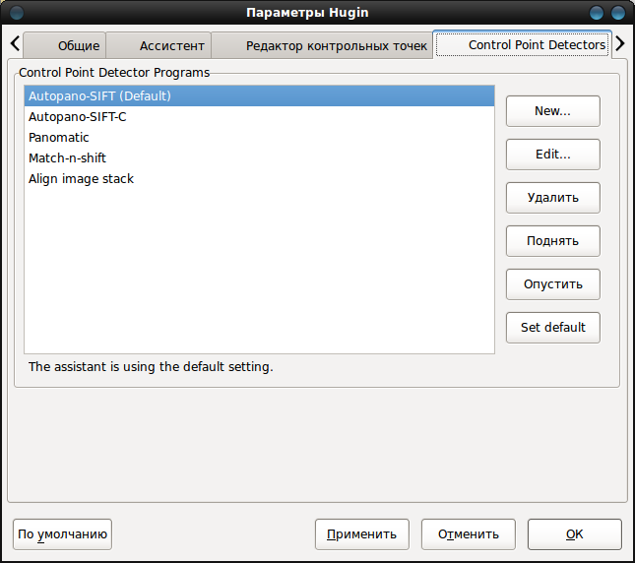The image size is (635, 563).
Task: Restore defaults via По умолчанию button
Action: [x=62, y=534]
